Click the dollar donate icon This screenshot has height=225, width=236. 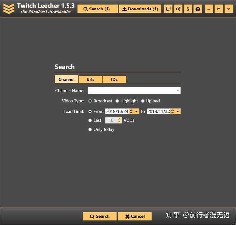point(188,9)
